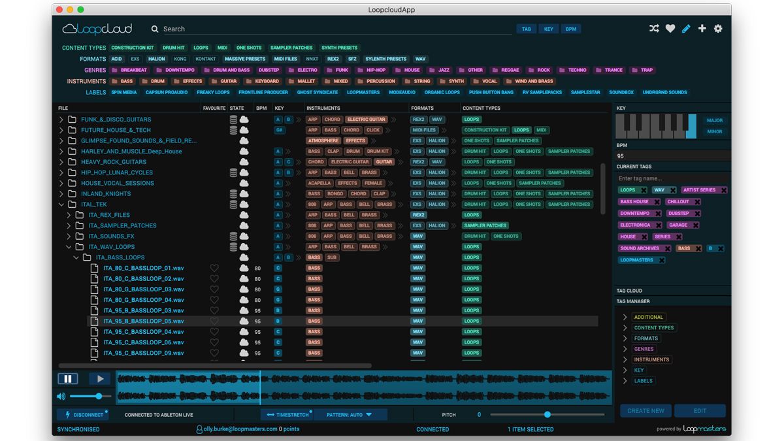The image size is (784, 441).
Task: Select the DRUM HIT content type filter
Action: coord(173,47)
